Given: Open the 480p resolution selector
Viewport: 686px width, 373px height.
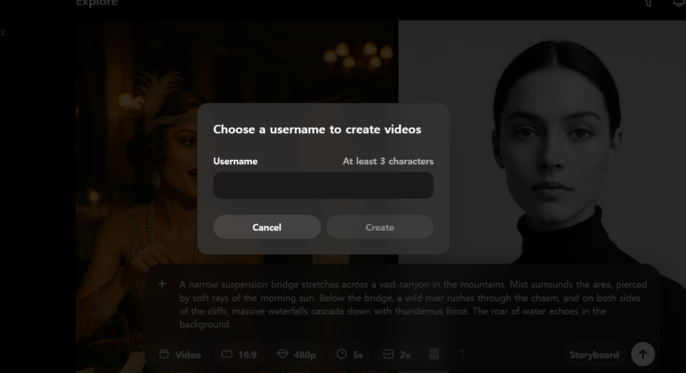Looking at the screenshot, I should click(296, 354).
